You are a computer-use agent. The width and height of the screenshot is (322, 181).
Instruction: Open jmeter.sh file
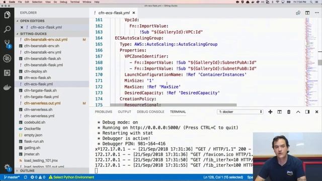(x=32, y=154)
